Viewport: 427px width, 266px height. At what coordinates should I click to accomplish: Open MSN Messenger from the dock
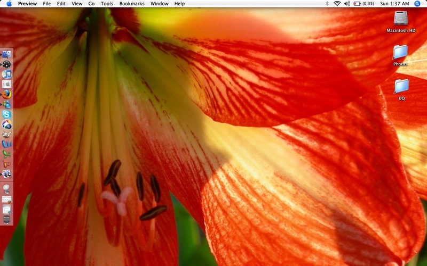pos(6,104)
